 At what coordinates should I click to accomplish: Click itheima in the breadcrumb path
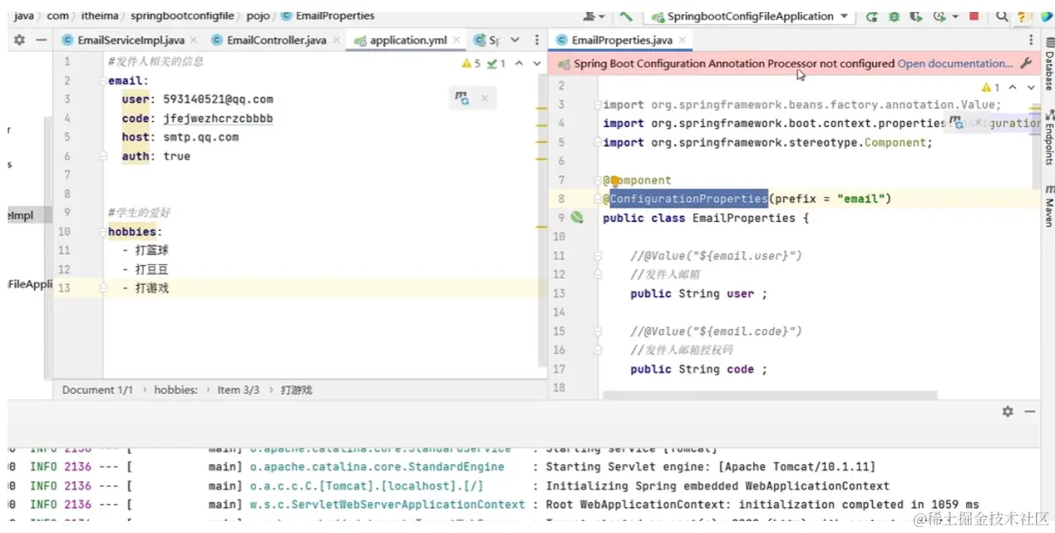point(100,15)
